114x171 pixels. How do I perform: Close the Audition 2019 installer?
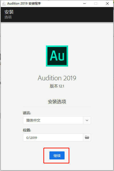tap(107, 4)
